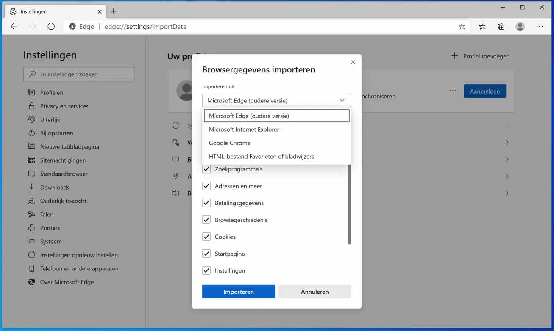Image resolution: width=554 pixels, height=331 pixels.
Task: Click the Bij opstarten power icon
Action: [x=31, y=133]
